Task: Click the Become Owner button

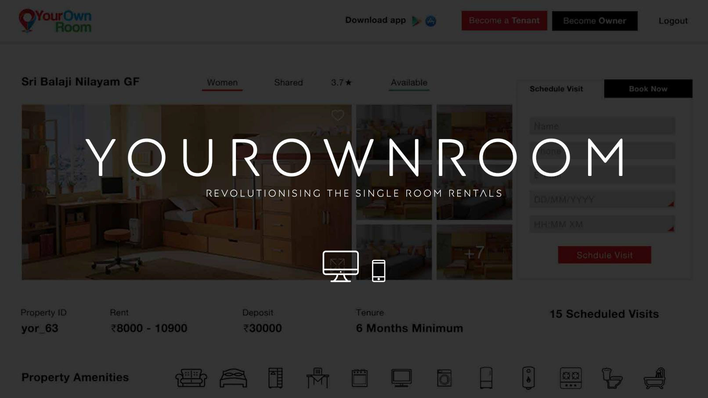Action: [595, 21]
